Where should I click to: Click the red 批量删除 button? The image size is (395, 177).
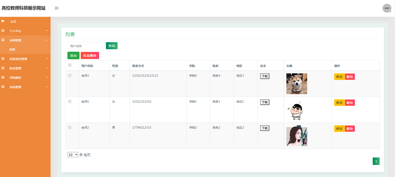pyautogui.click(x=90, y=55)
